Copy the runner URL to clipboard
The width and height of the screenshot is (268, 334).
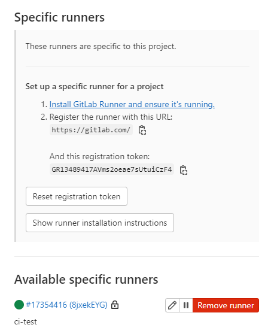coord(142,130)
